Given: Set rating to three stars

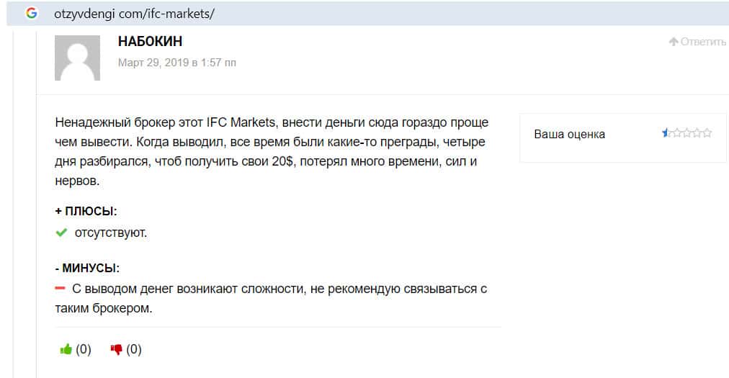Looking at the screenshot, I should tap(687, 133).
